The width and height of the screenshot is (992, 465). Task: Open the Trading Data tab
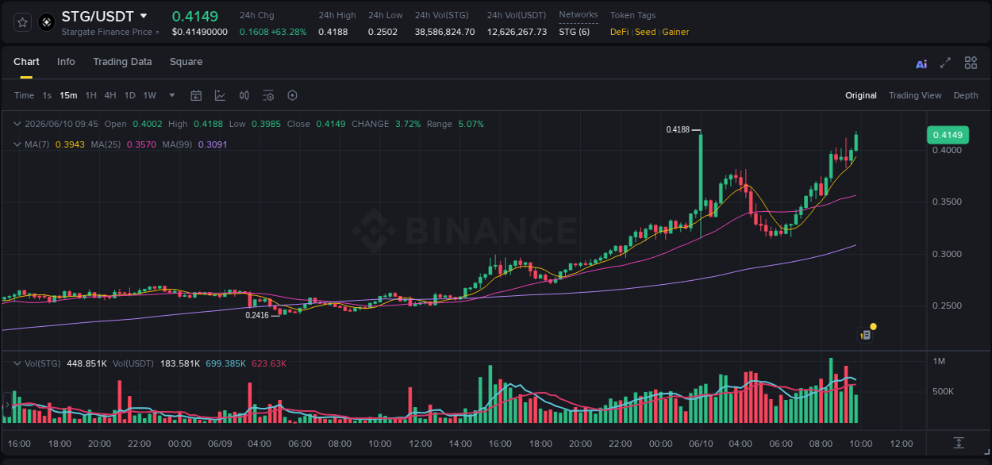[122, 62]
